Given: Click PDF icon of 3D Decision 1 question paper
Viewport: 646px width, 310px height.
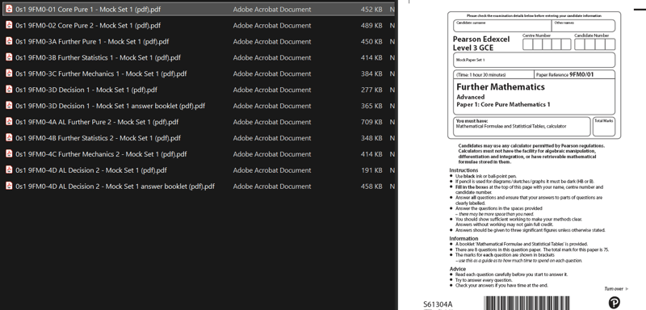Looking at the screenshot, I should 9,90.
